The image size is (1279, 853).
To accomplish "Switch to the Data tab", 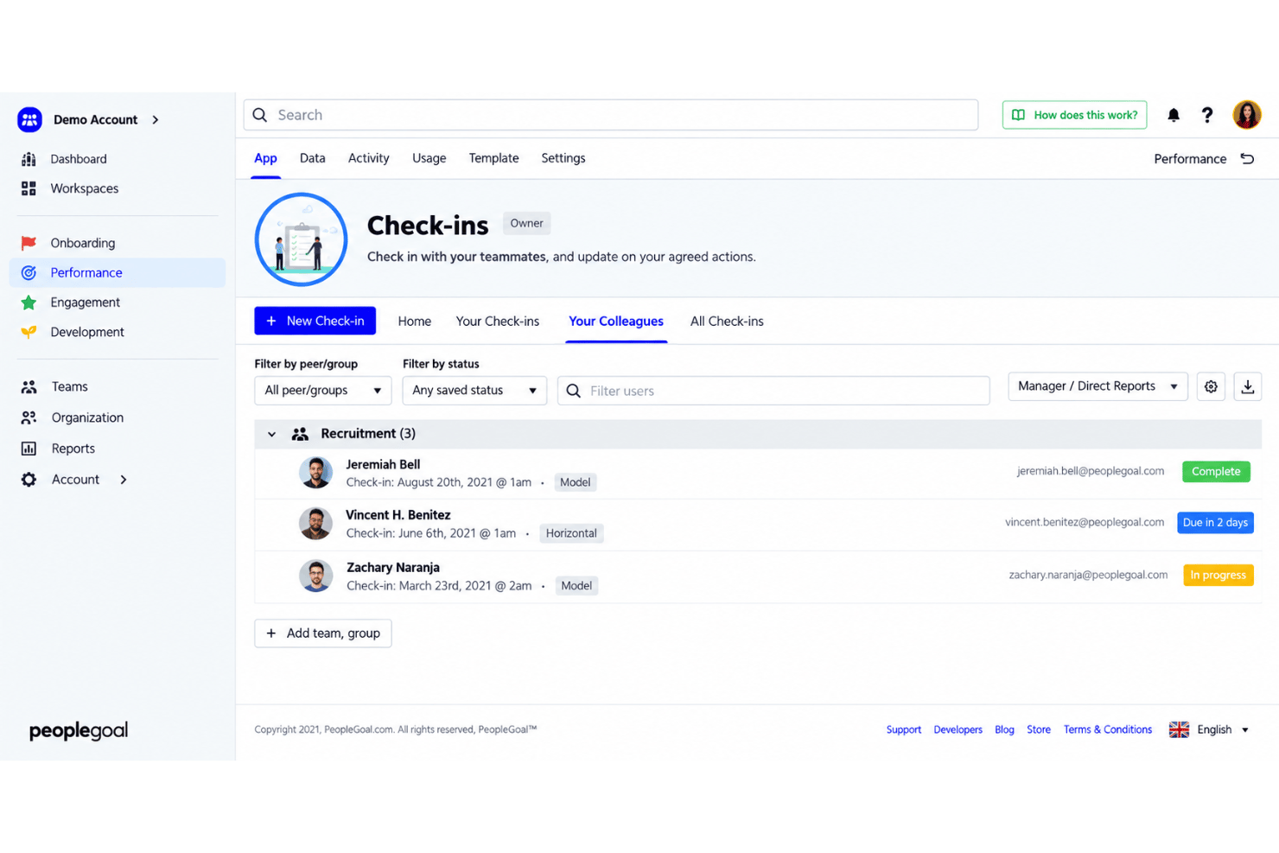I will [312, 158].
